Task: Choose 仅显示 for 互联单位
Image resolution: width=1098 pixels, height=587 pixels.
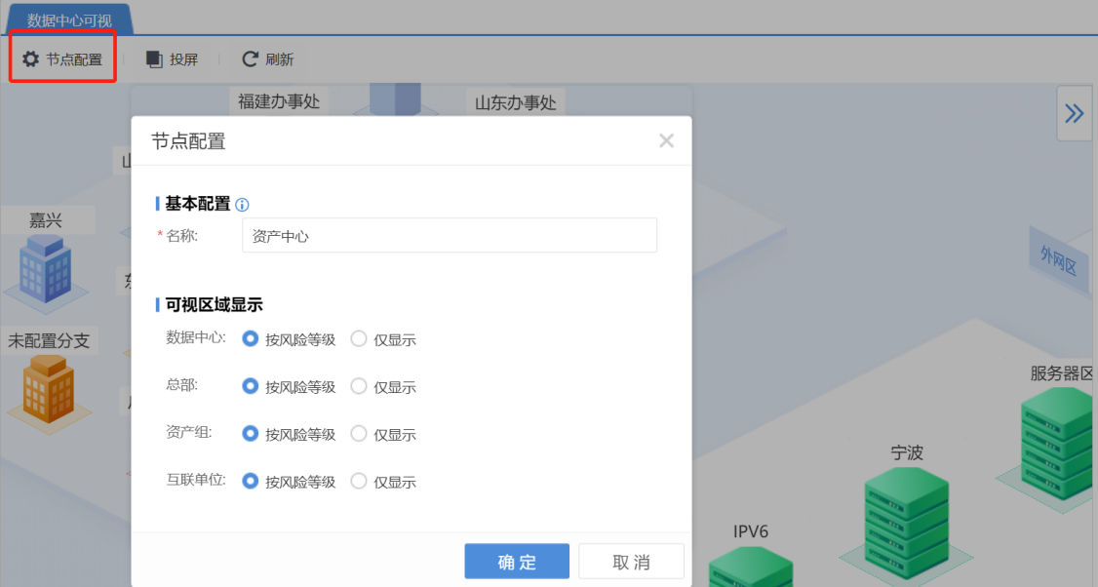Action: pos(359,482)
